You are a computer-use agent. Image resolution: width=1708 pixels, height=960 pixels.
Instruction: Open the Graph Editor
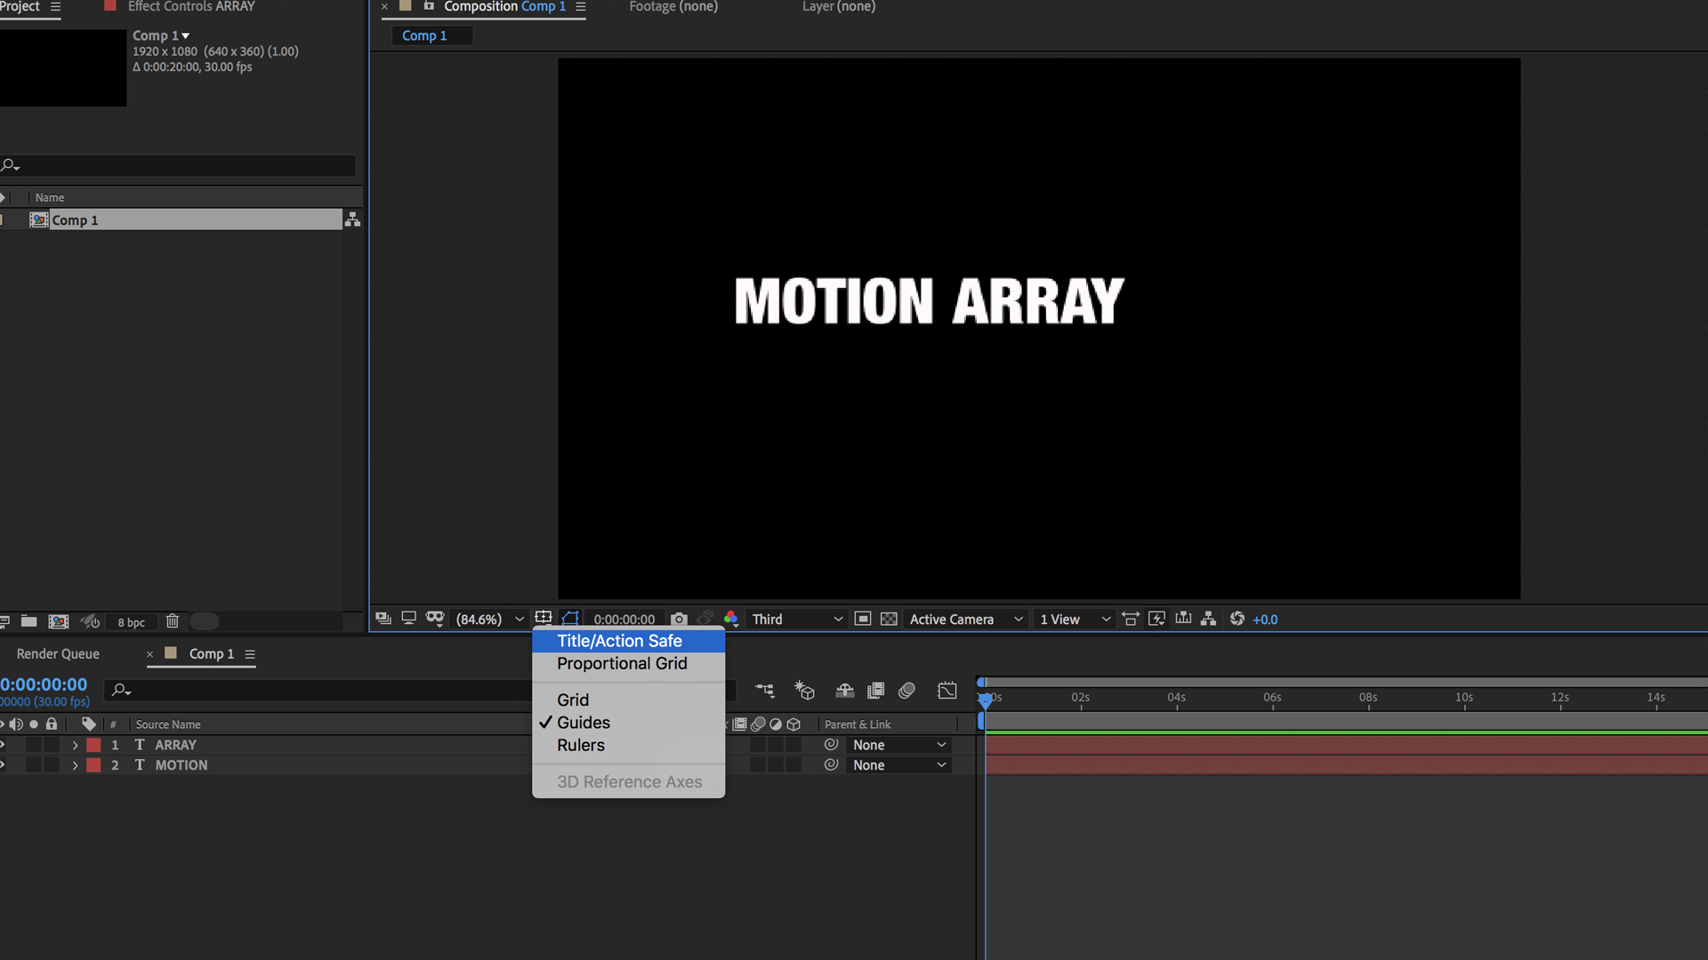947,691
